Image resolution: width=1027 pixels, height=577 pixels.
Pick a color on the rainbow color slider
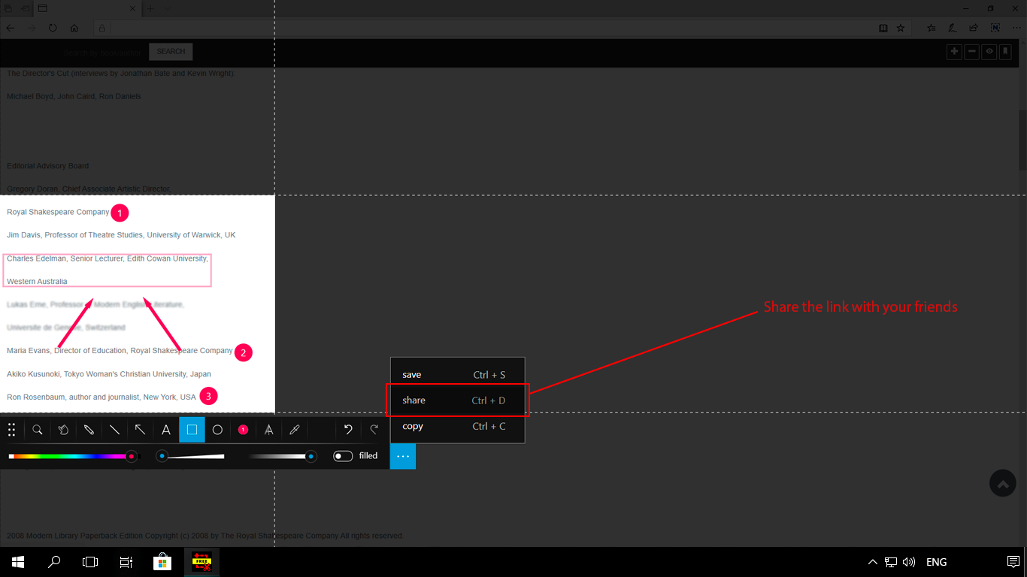point(71,455)
